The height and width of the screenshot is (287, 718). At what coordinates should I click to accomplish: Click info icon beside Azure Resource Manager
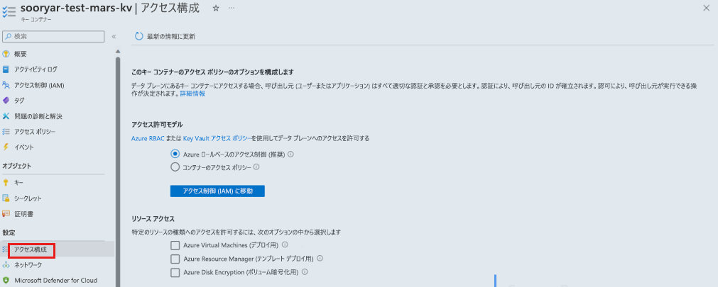point(320,259)
